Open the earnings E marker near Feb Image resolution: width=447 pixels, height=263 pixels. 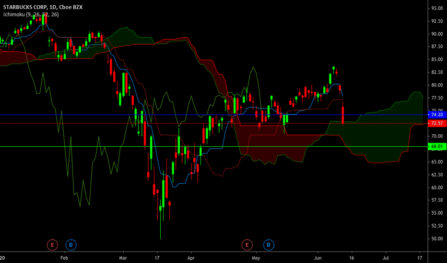[52, 245]
